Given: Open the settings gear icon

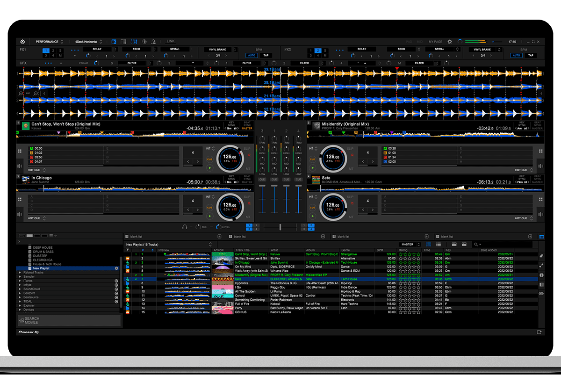Looking at the screenshot, I should [x=450, y=42].
